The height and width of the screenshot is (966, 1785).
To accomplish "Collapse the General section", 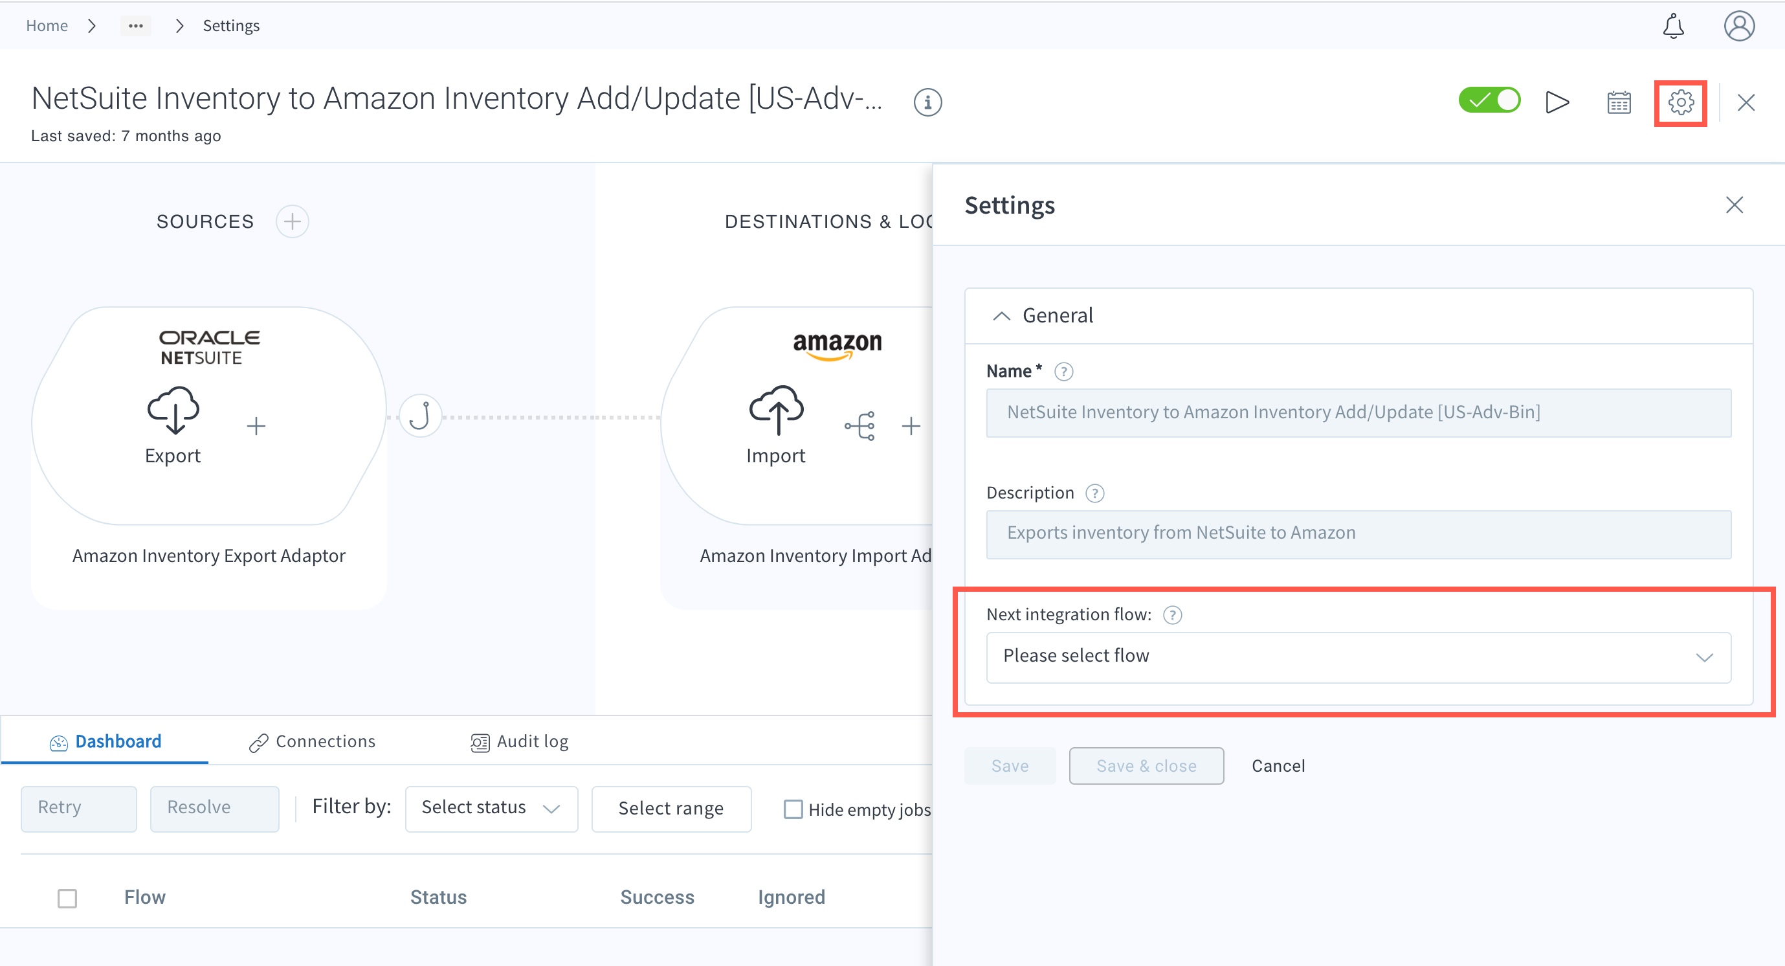I will (1001, 316).
